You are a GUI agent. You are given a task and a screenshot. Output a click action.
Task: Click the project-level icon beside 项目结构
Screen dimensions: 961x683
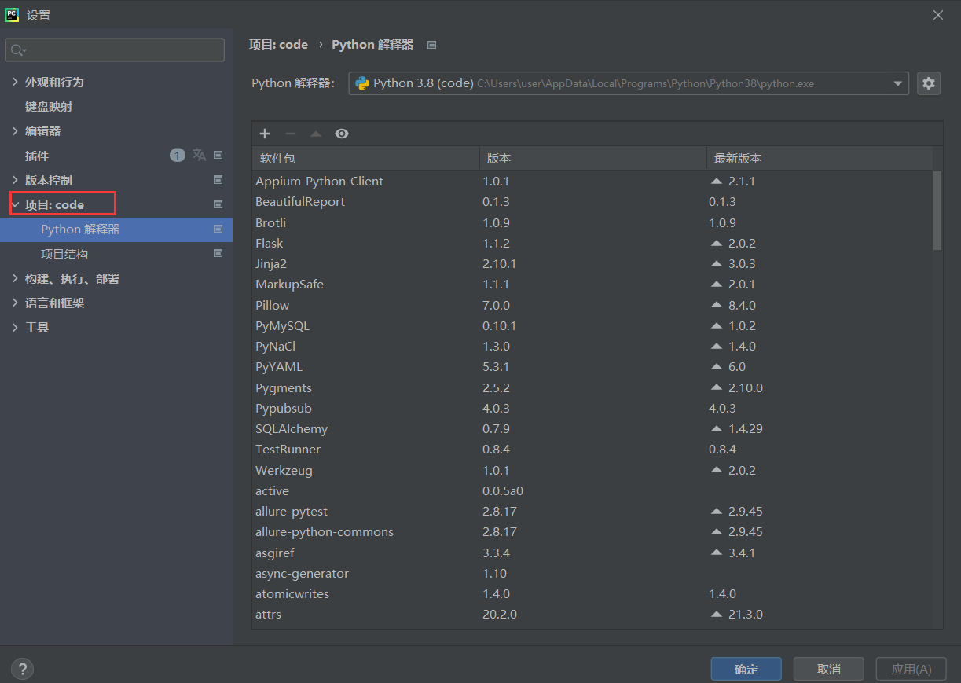click(x=218, y=254)
